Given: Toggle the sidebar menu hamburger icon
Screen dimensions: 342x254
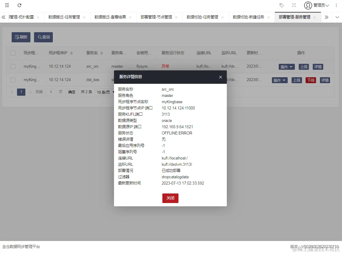Looking at the screenshot, I should click(7, 5).
